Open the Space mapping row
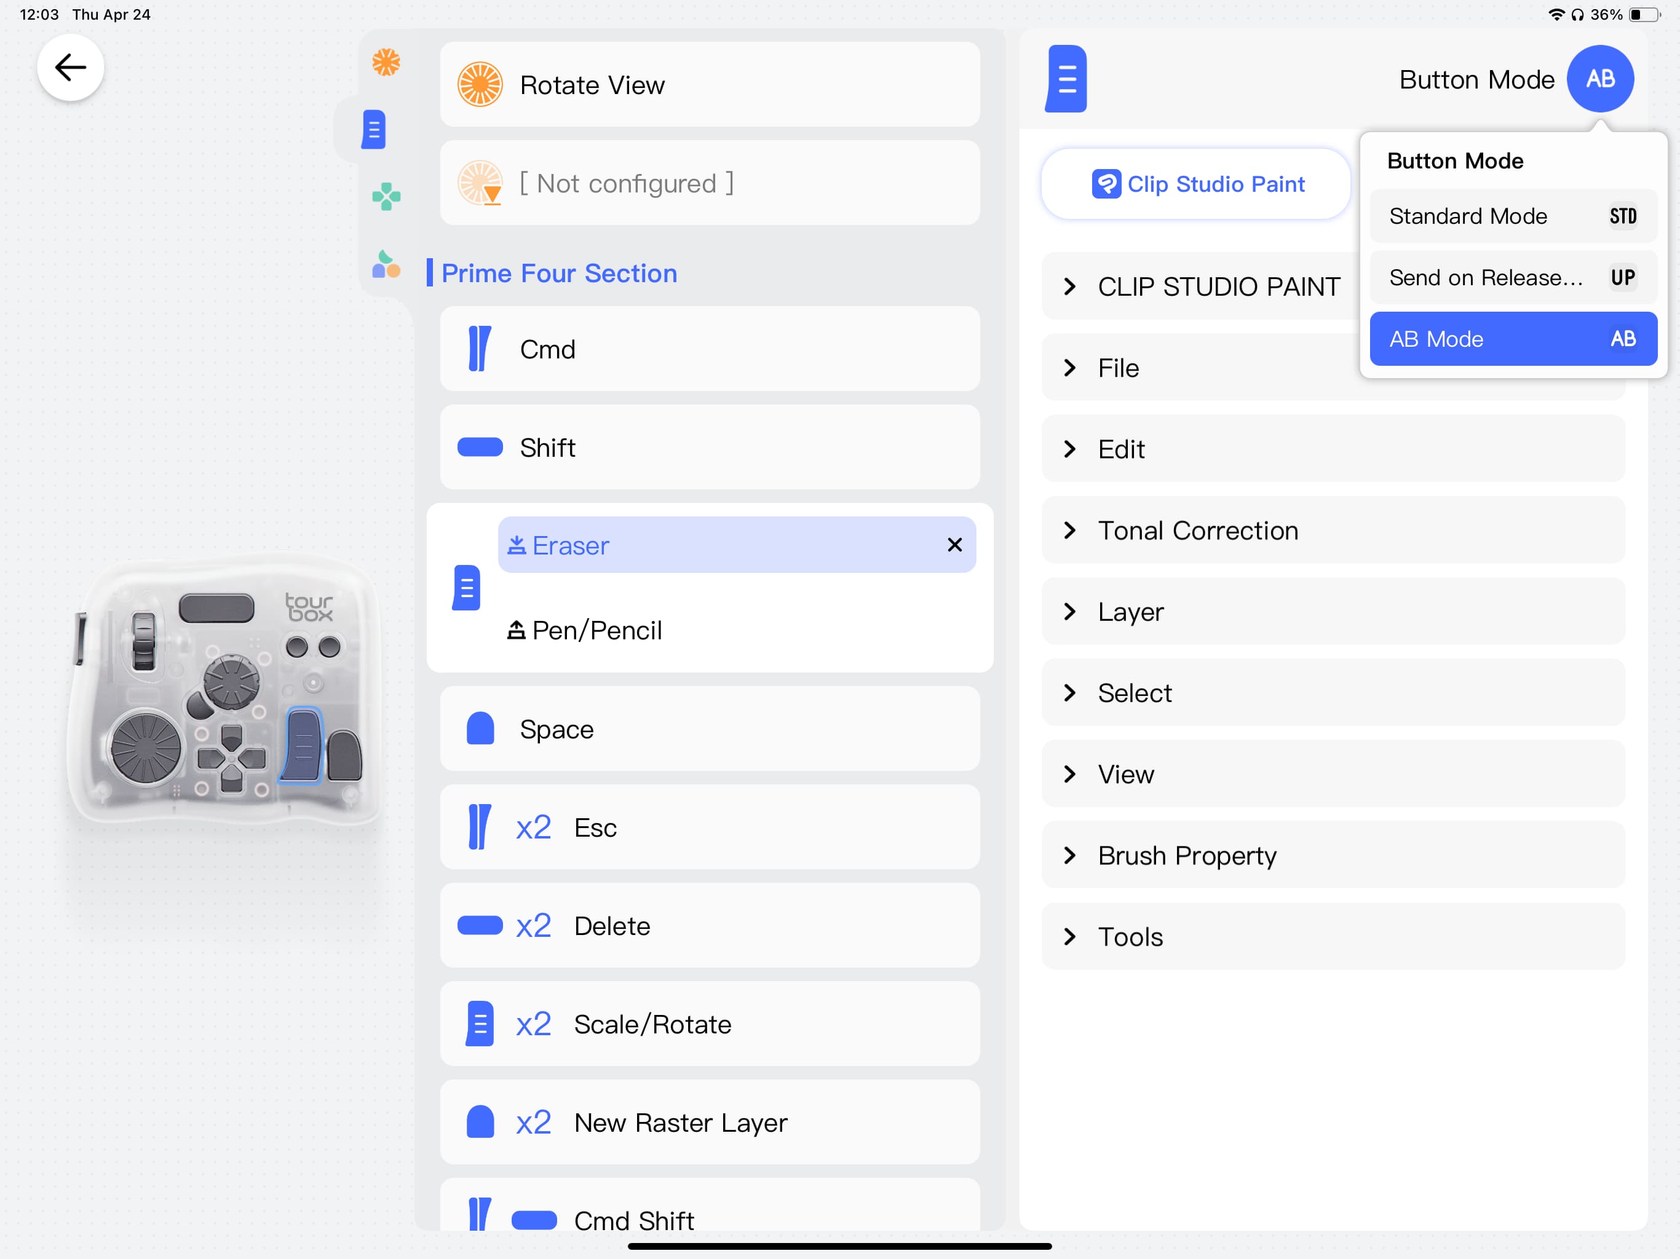1680x1259 pixels. tap(710, 729)
